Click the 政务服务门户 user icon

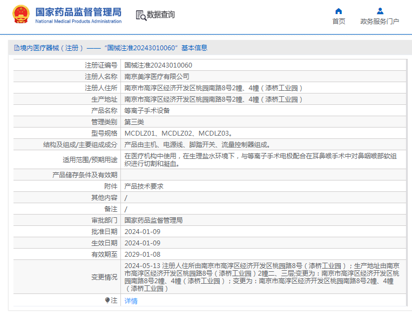380,11
